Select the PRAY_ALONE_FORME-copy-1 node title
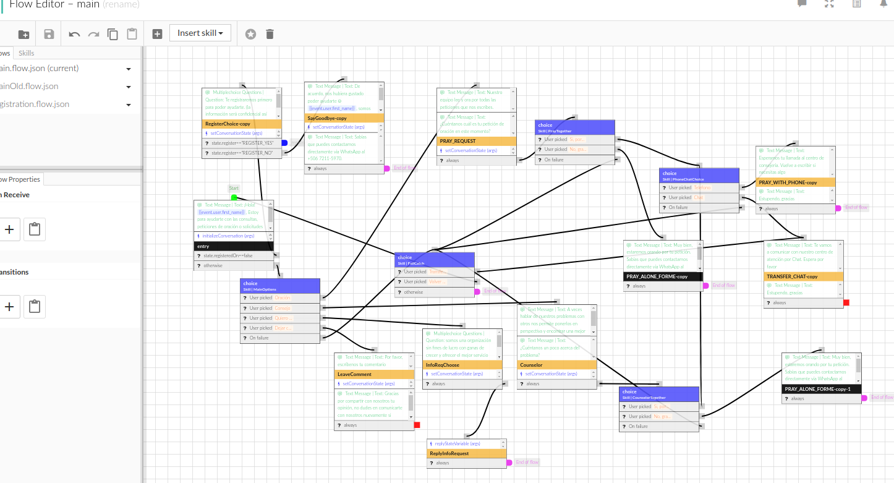 click(822, 389)
